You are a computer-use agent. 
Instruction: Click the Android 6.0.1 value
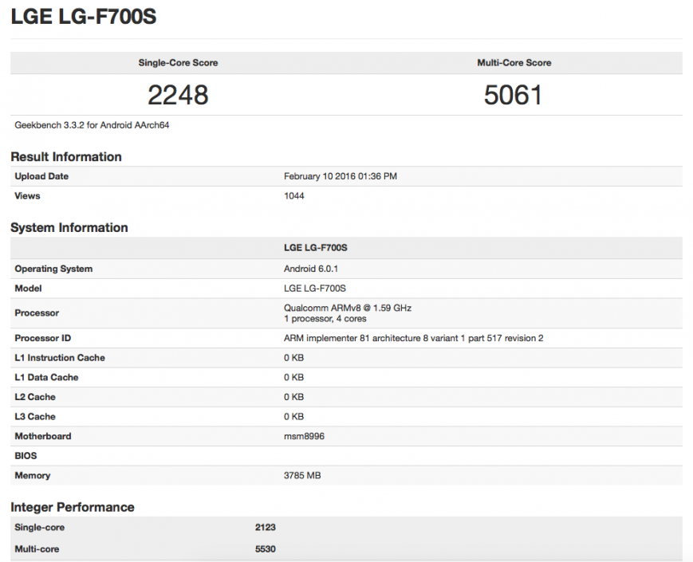(x=311, y=269)
